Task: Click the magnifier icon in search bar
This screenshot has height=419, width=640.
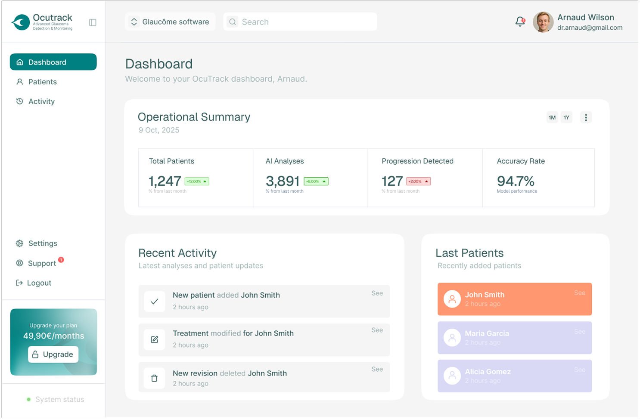Action: tap(233, 22)
